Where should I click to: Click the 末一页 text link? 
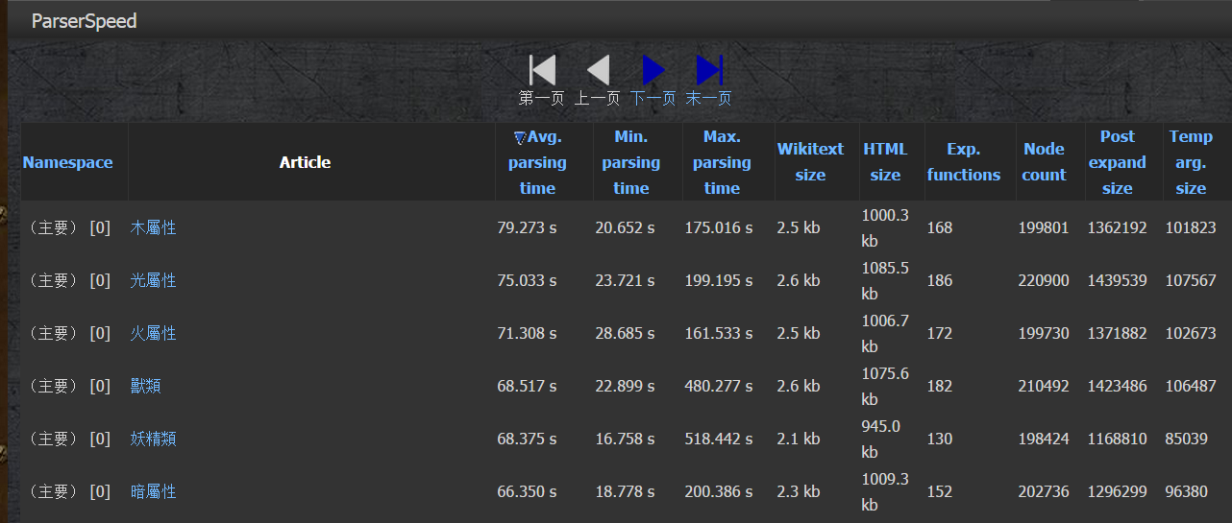tap(709, 98)
